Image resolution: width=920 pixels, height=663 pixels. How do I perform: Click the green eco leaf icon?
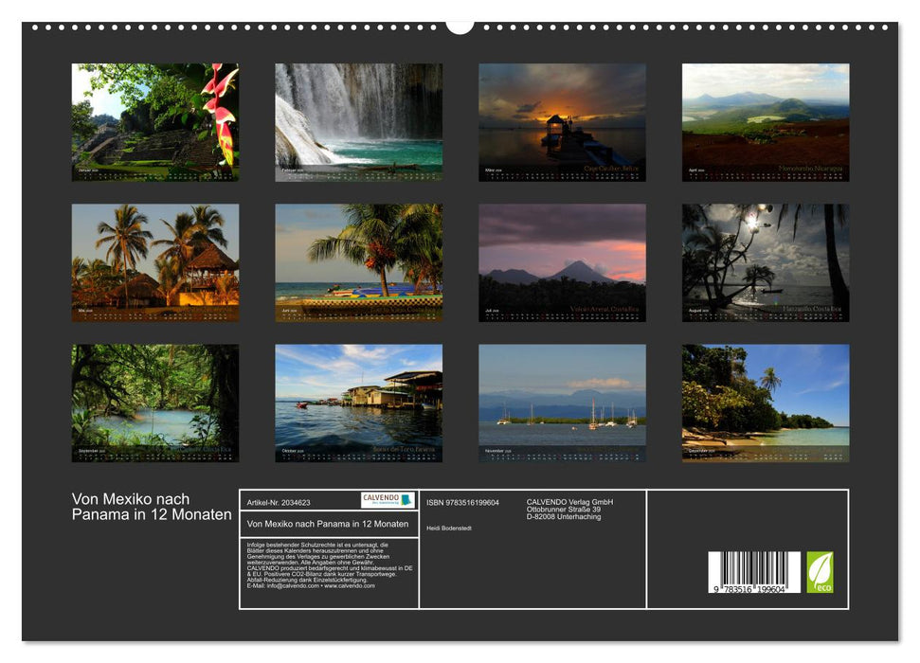tap(820, 572)
